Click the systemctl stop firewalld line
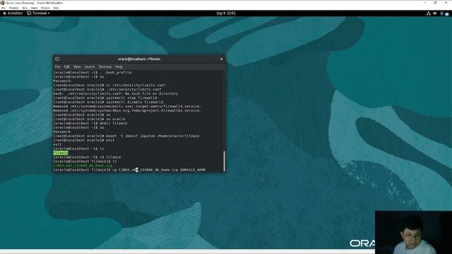This screenshot has width=452, height=254. click(x=105, y=98)
